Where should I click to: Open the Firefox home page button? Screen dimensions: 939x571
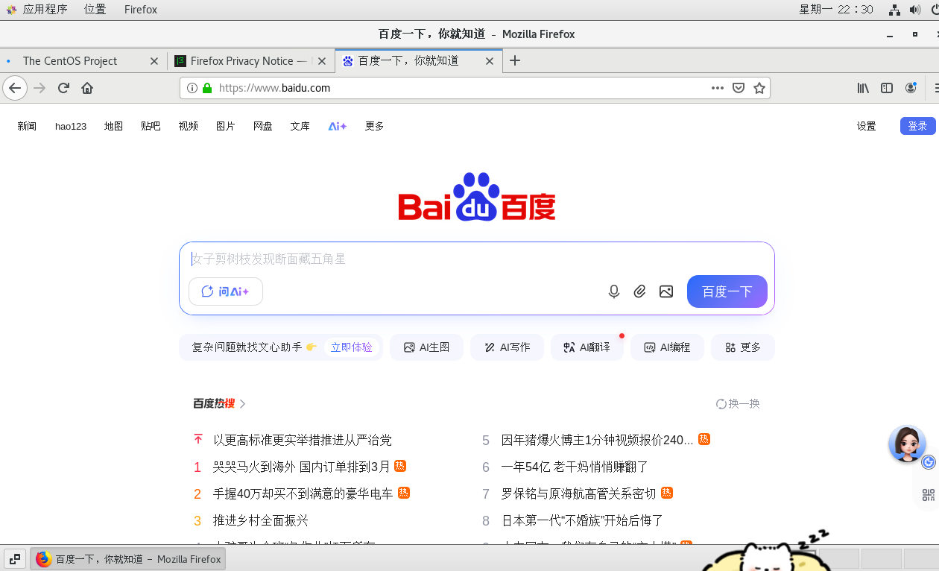click(x=87, y=88)
